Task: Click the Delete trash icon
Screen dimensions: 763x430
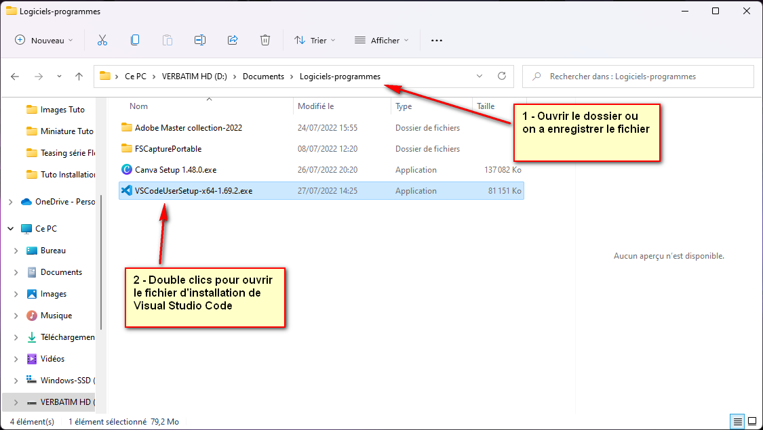Action: click(265, 41)
